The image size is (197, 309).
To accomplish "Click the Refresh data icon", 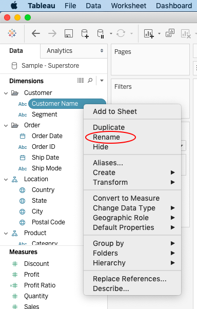I will [121, 33].
